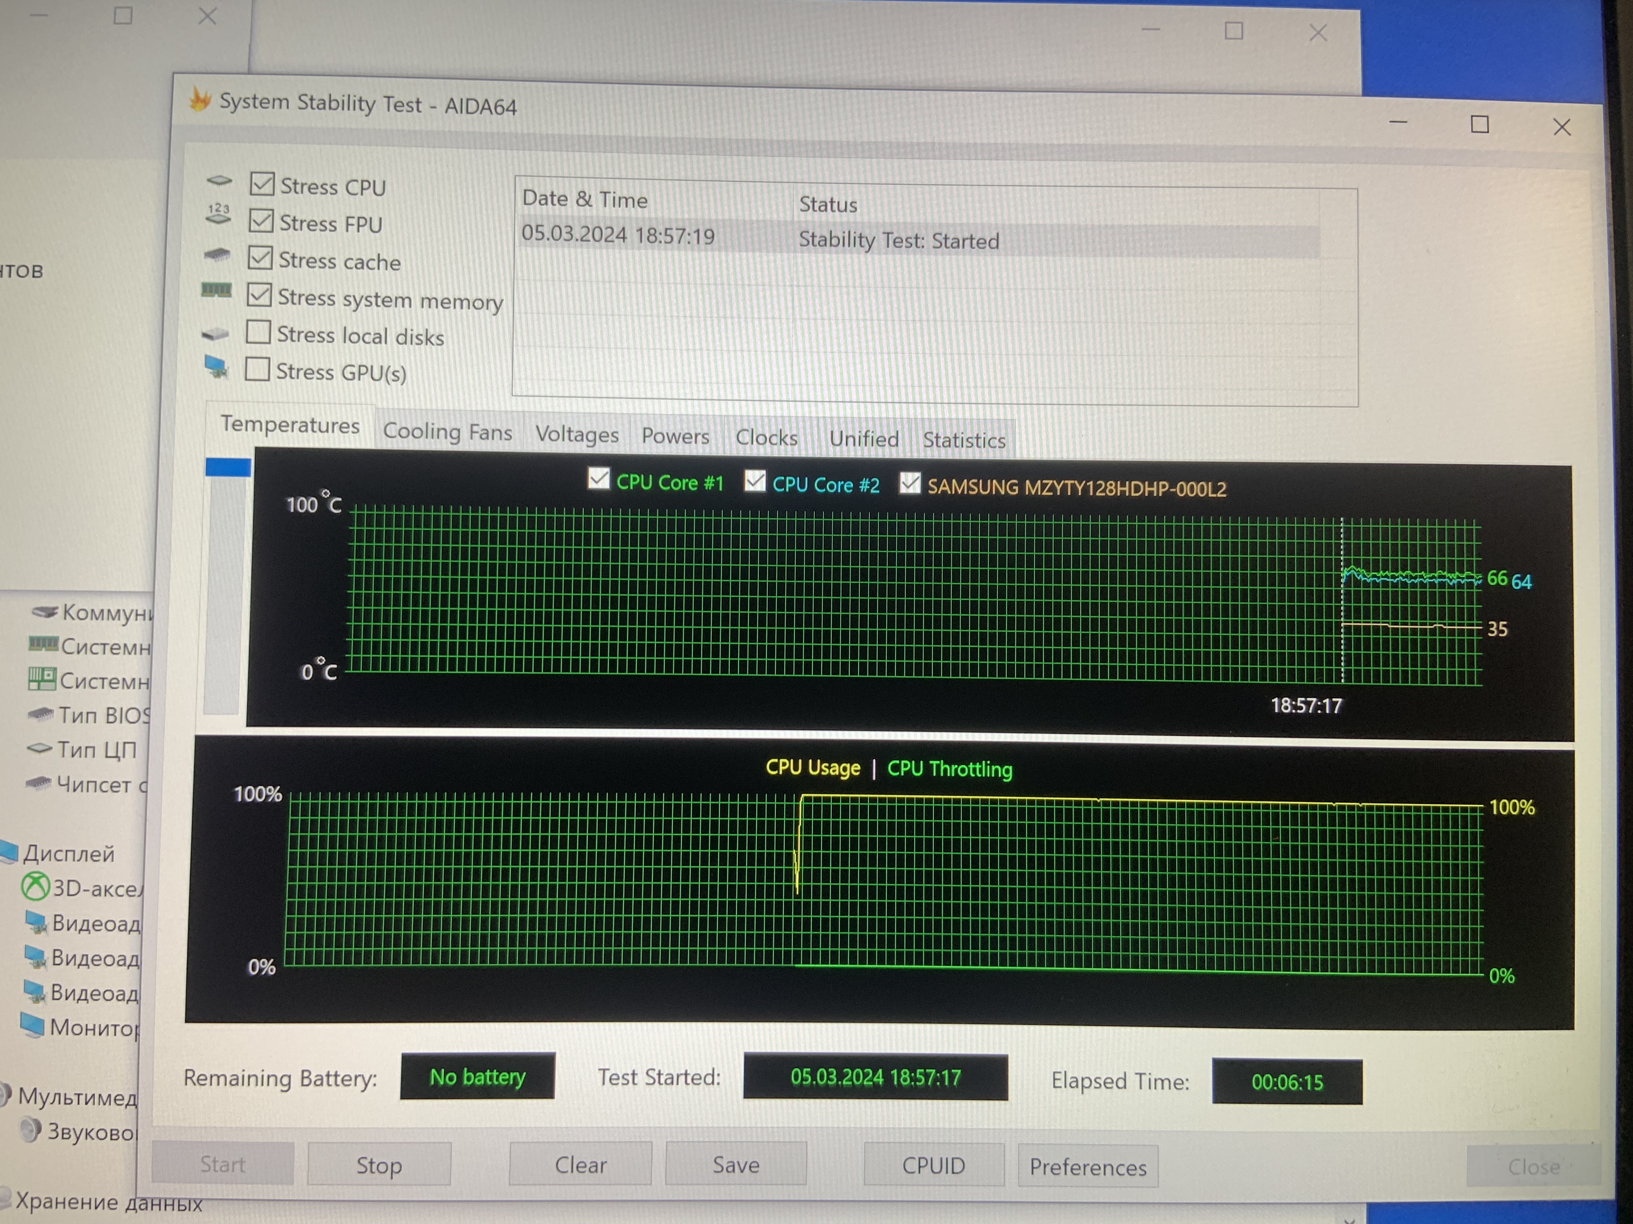Click the motherboard icon beside second Системн item
This screenshot has width=1633, height=1224.
tap(42, 678)
